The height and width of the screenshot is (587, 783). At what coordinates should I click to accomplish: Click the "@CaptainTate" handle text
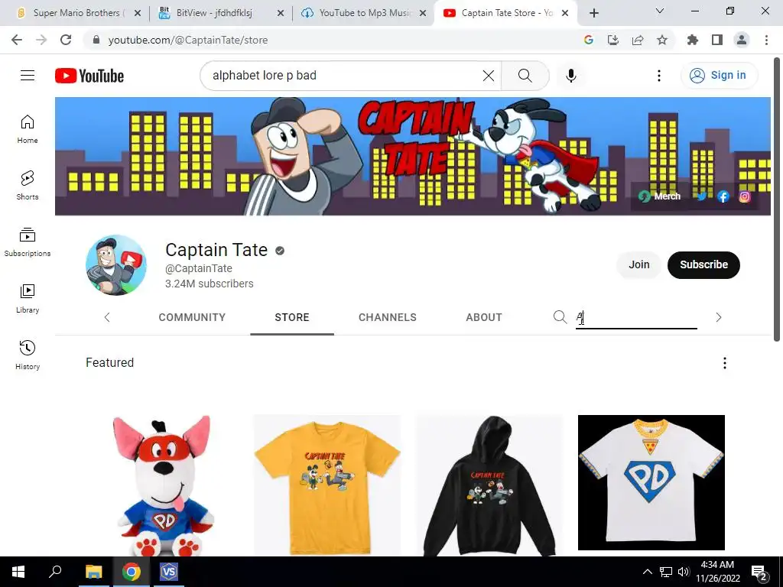click(x=199, y=268)
